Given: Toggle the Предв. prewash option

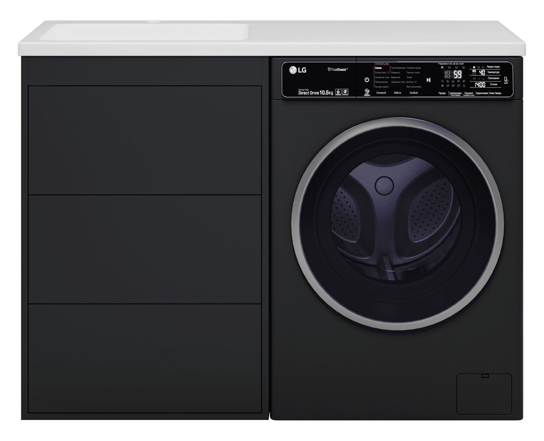Looking at the screenshot, I should tap(442, 93).
